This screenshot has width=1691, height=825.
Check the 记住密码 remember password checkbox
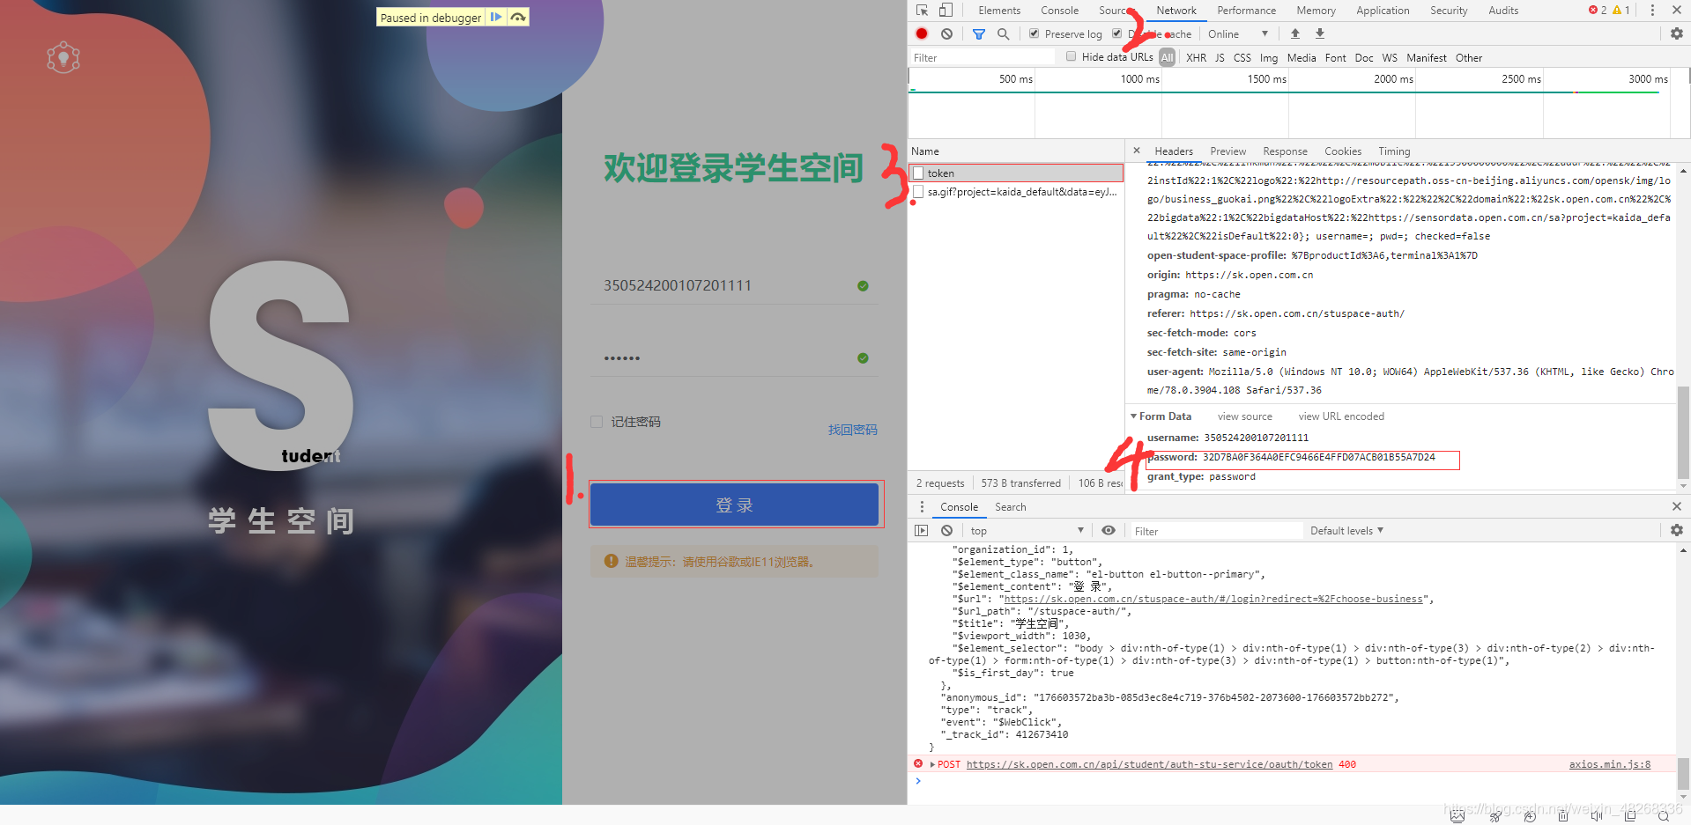click(596, 422)
